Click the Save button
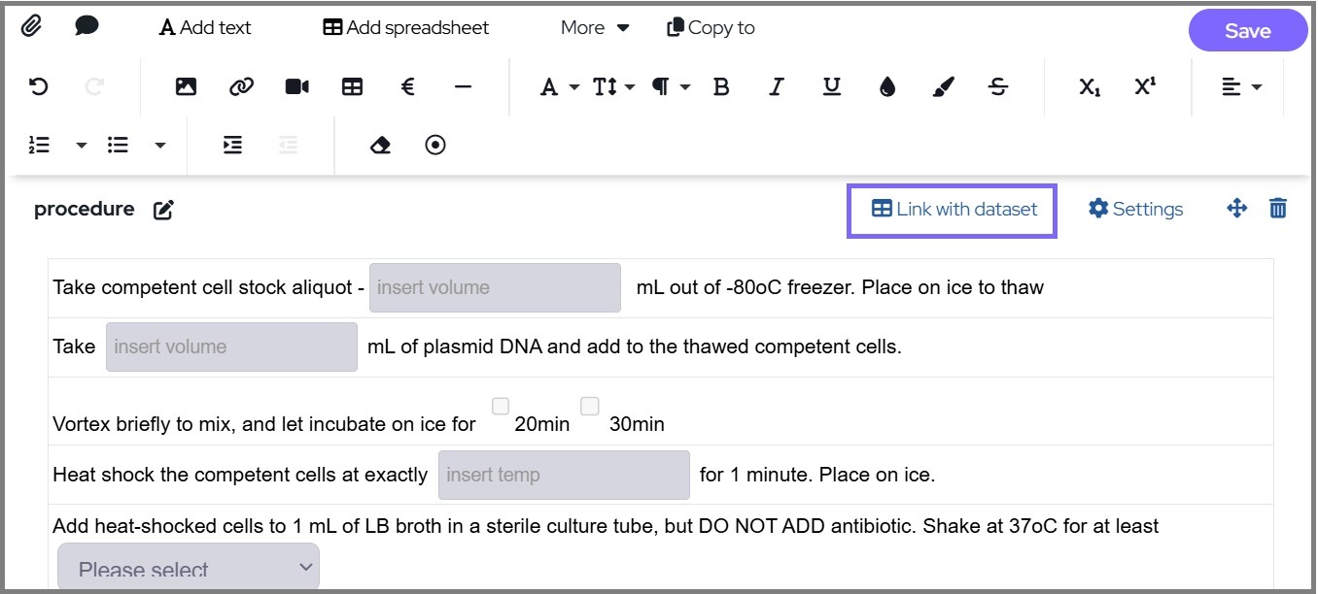Viewport: 1318px width, 594px height. 1247,31
